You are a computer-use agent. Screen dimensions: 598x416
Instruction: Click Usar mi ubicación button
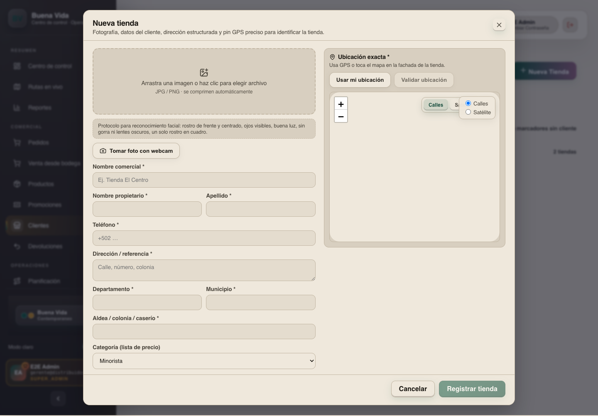[x=360, y=80]
